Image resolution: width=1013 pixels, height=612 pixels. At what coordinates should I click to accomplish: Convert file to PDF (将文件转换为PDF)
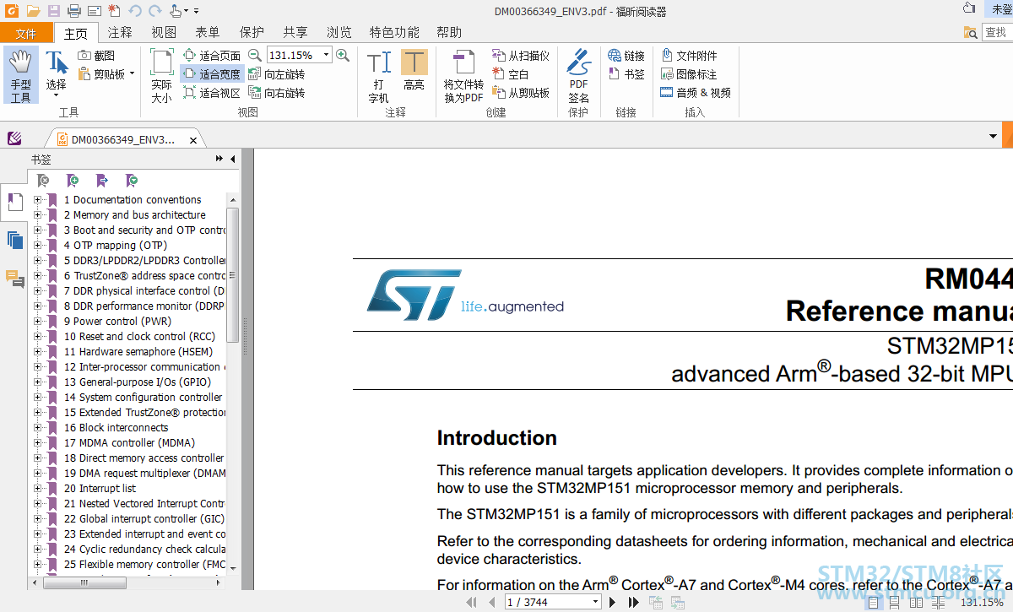point(463,76)
